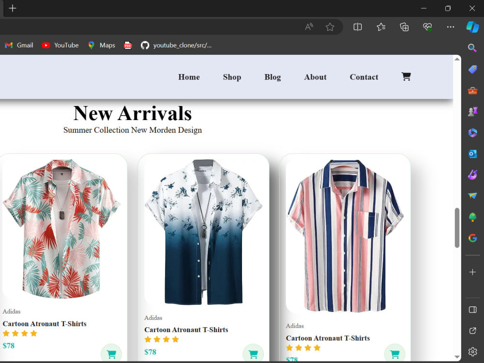Open the Outlook sidebar icon
This screenshot has height=363, width=484.
(472, 153)
